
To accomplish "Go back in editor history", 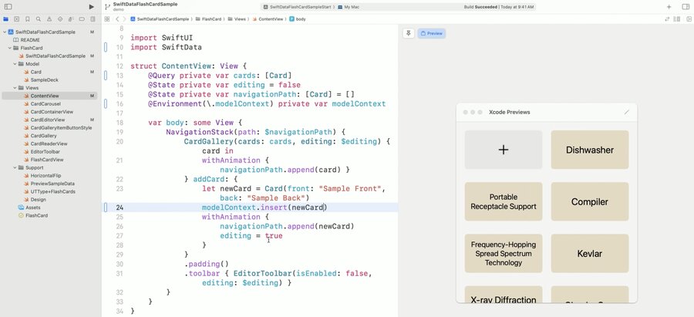I will point(117,19).
